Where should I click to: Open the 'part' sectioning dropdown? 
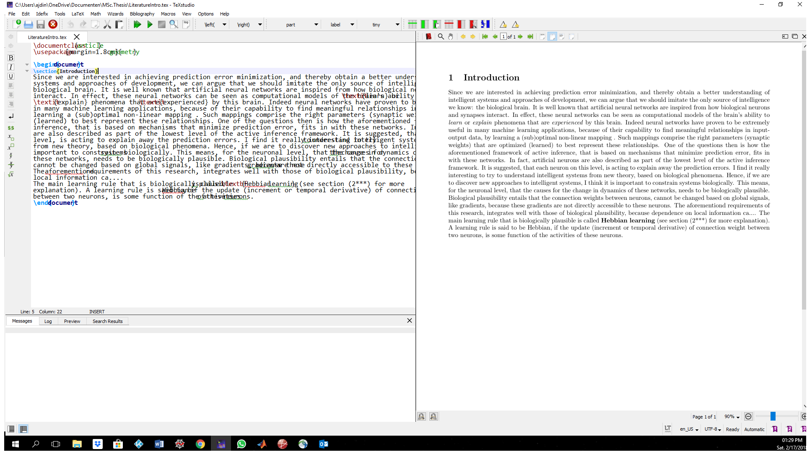coord(302,25)
